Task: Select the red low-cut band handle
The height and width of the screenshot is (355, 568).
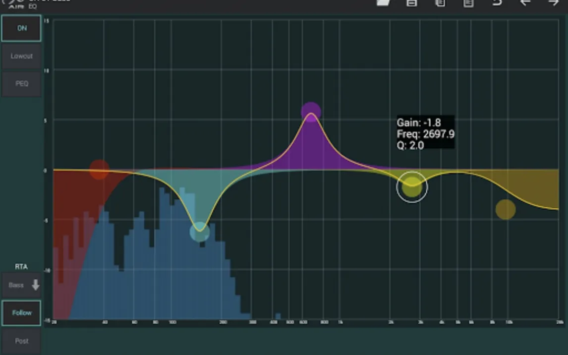Action: 99,170
